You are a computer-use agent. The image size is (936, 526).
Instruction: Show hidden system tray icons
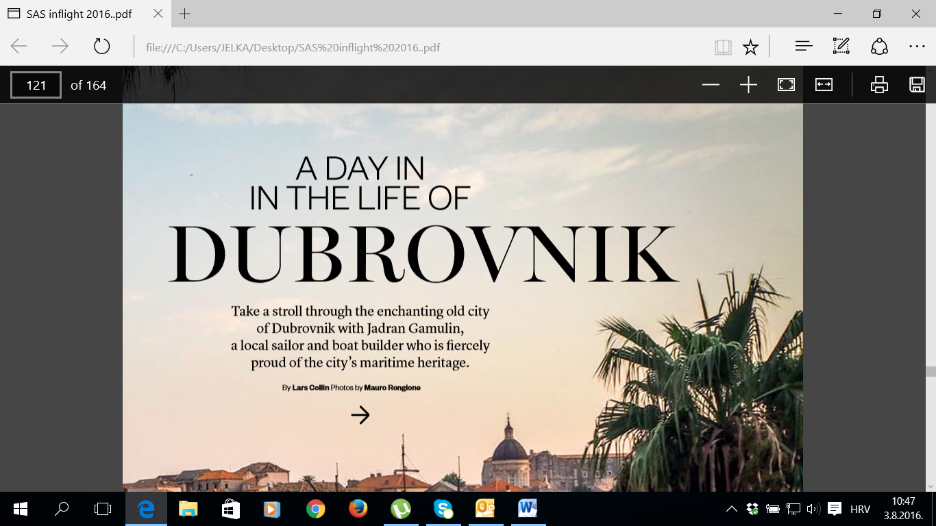tap(732, 509)
